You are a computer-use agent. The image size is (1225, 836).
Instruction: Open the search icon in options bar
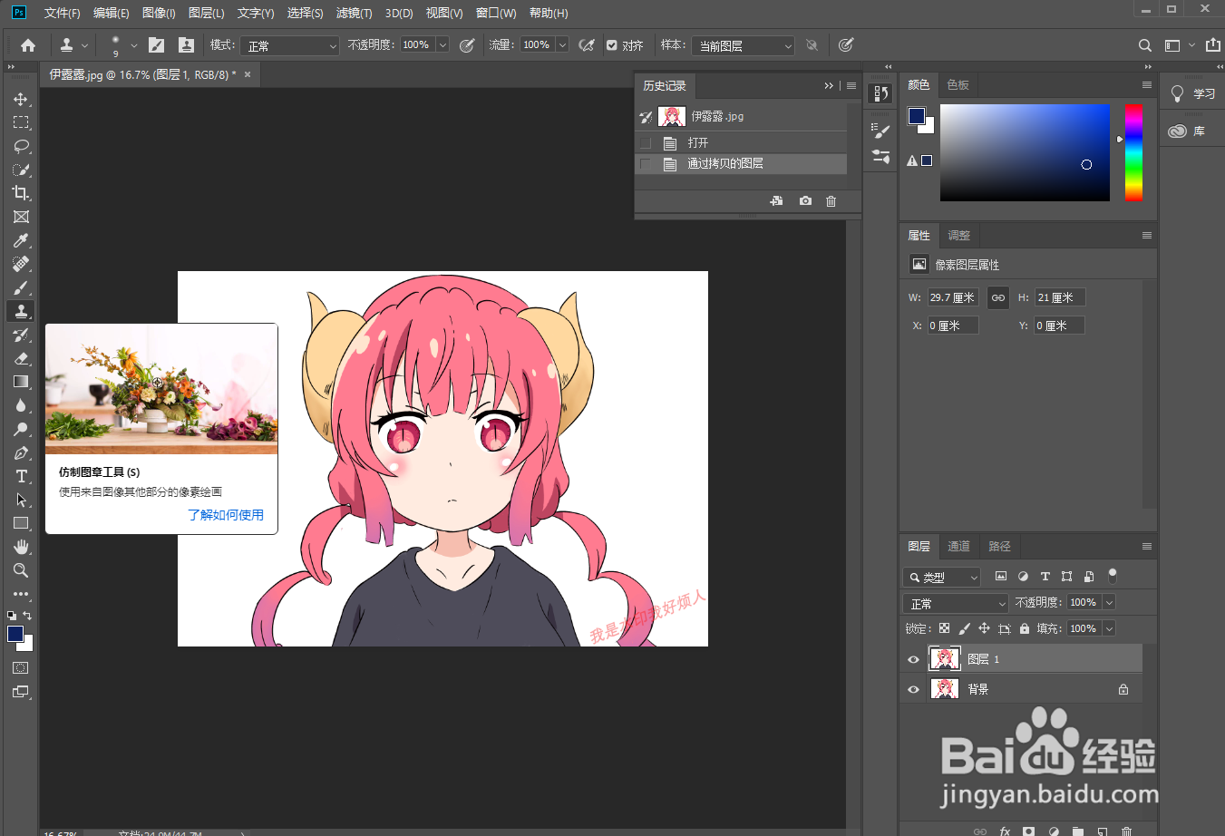coord(1145,45)
